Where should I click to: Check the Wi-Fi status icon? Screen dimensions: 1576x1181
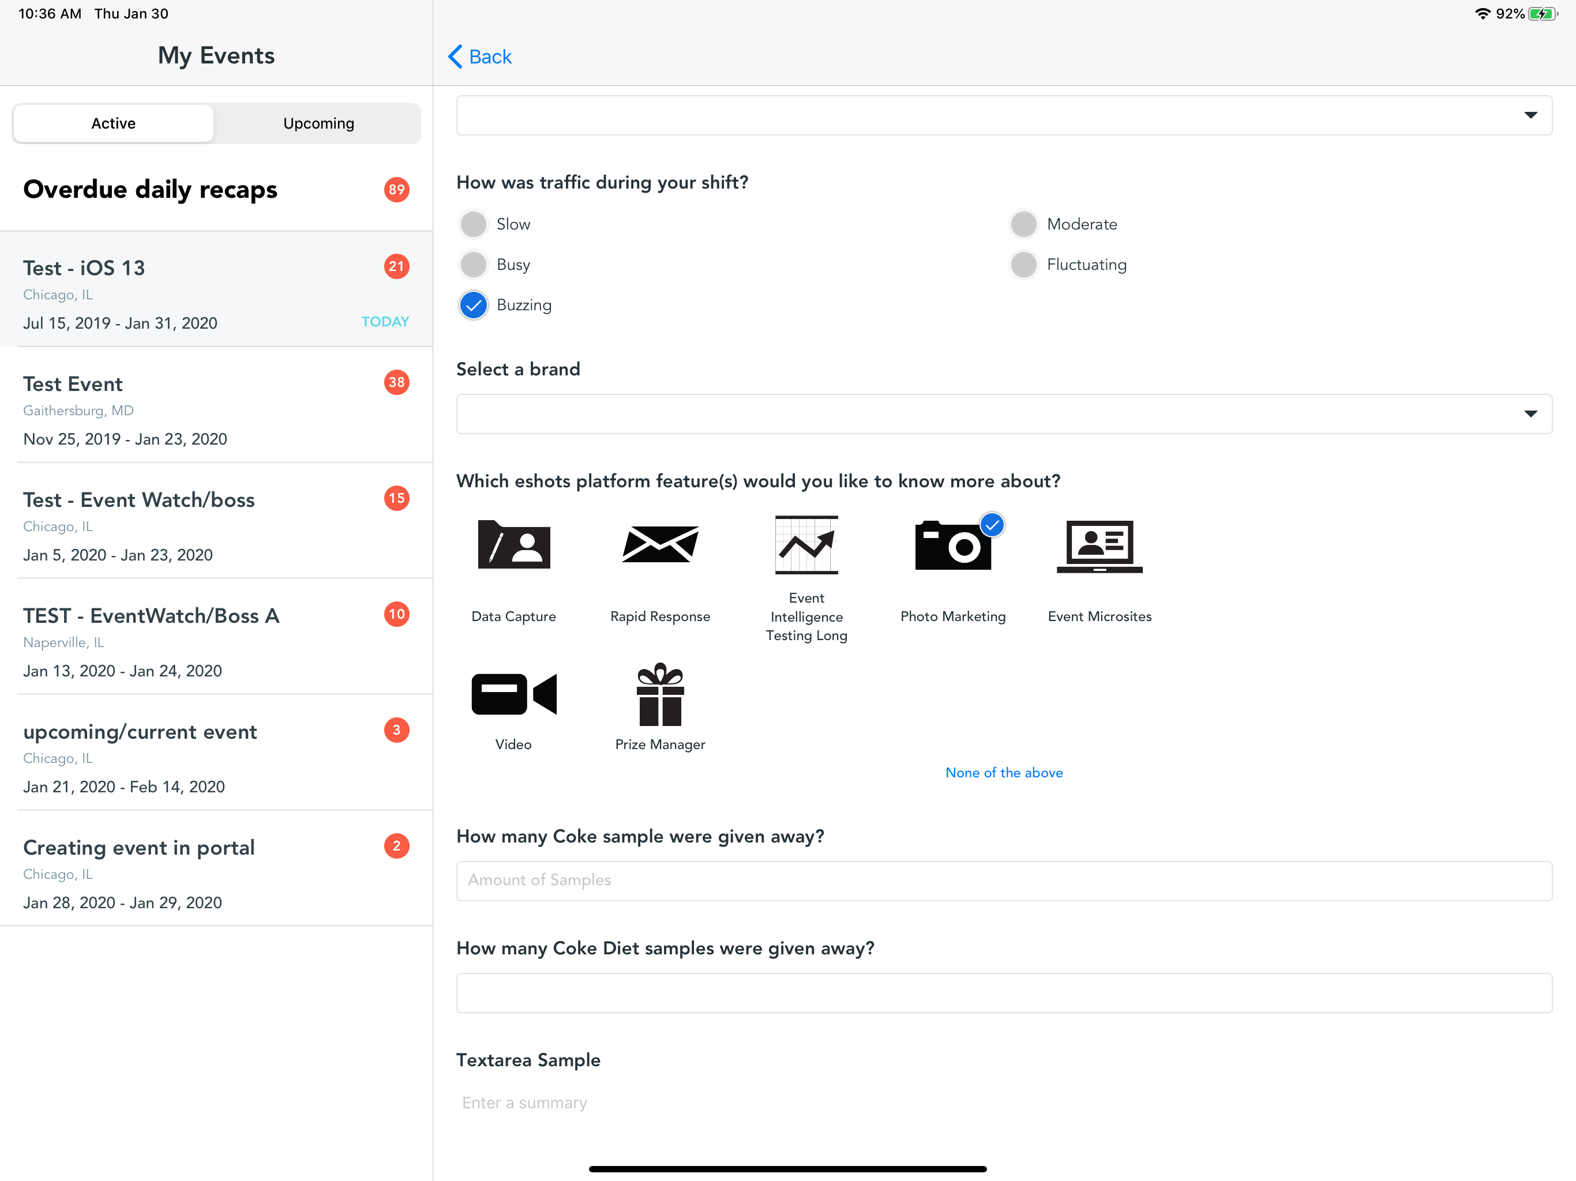click(x=1483, y=13)
